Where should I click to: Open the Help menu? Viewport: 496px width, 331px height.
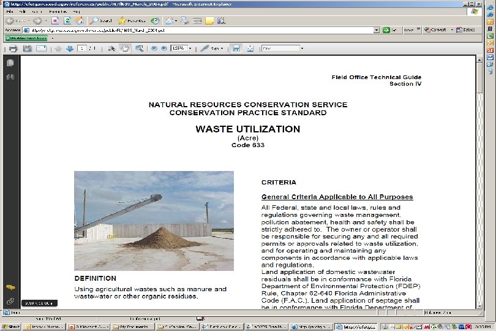coord(76,12)
